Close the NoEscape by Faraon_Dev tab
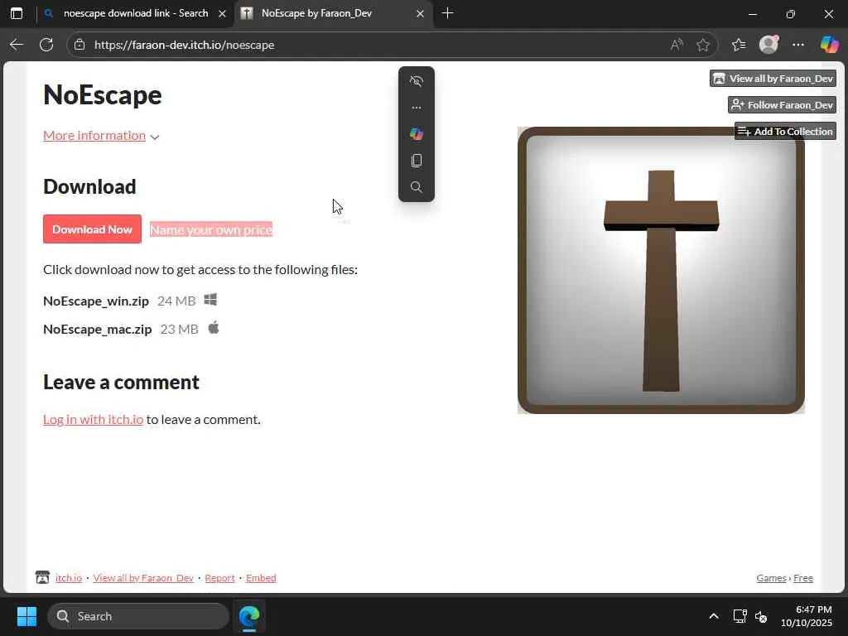848x636 pixels. [420, 13]
